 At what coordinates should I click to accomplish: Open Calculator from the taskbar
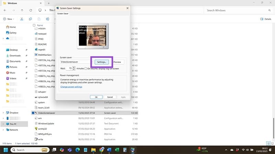click(125, 150)
